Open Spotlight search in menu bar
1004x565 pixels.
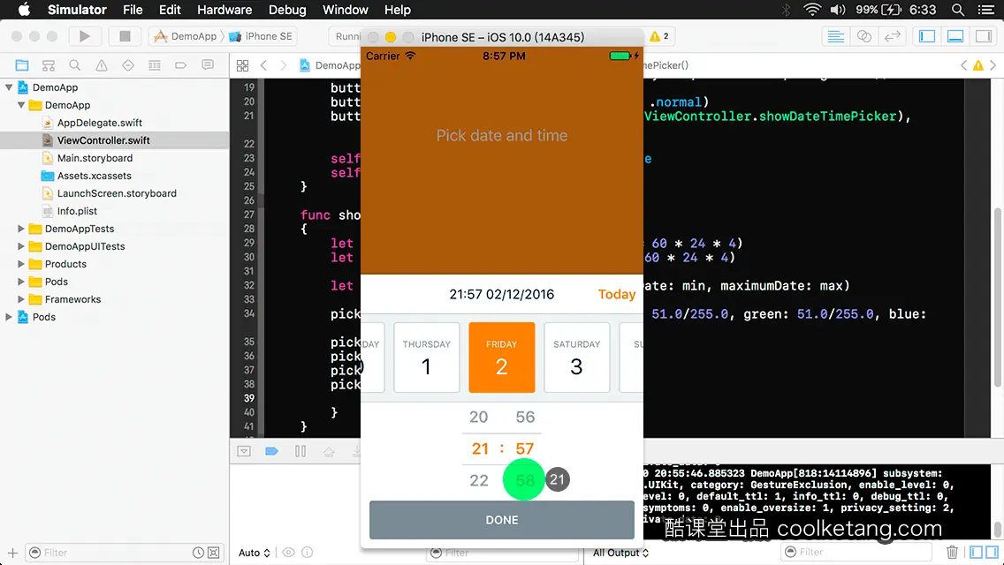click(x=958, y=10)
